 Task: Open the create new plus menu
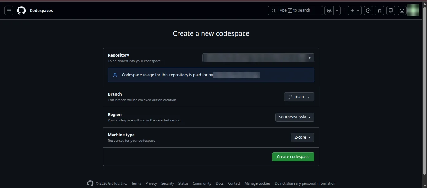click(x=354, y=11)
